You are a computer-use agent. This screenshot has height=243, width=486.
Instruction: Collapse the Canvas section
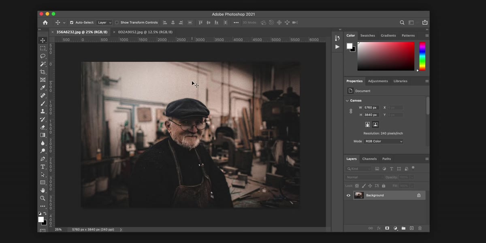pos(347,100)
